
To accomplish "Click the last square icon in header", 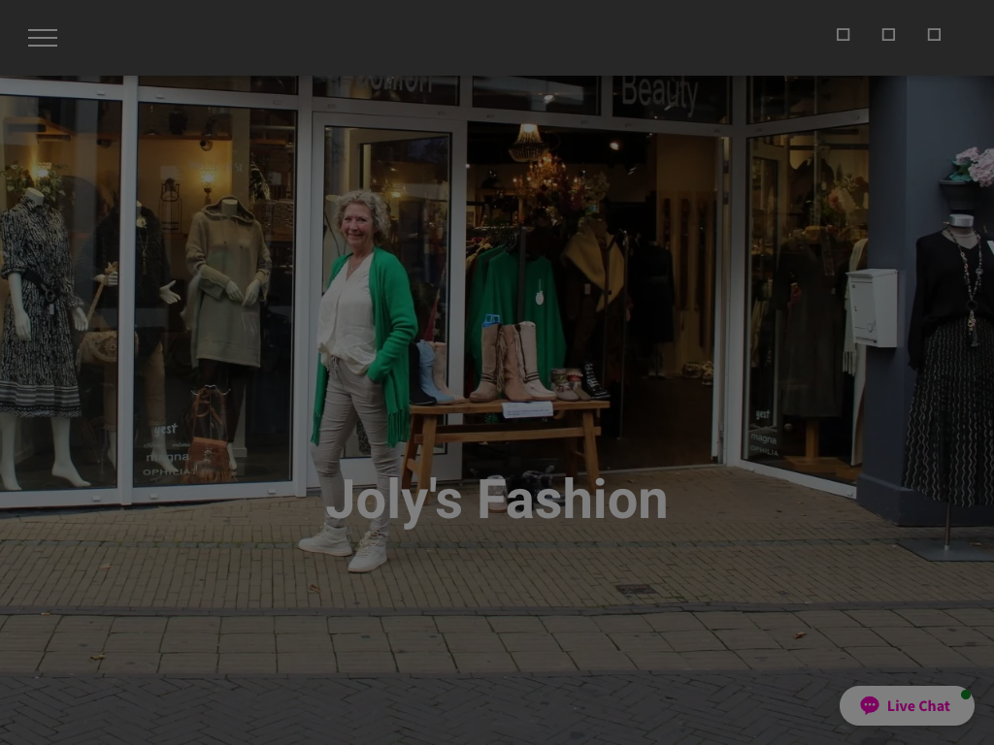I will pos(934,35).
